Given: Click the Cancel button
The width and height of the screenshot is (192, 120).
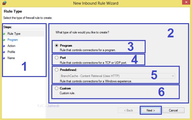Looking at the screenshot, I should tap(173, 110).
